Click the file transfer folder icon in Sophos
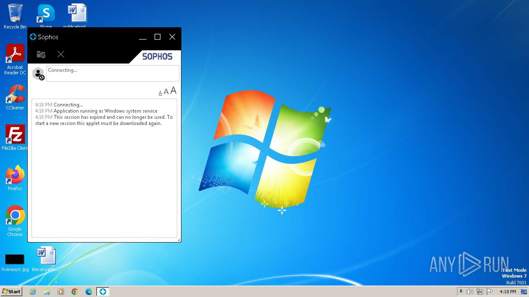529x297 pixels. click(x=41, y=54)
